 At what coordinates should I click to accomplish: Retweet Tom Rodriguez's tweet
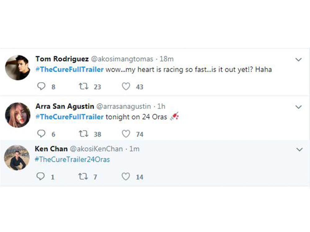pos(84,86)
